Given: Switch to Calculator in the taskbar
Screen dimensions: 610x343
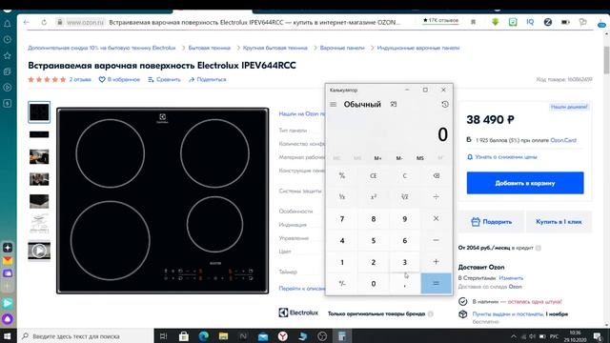Looking at the screenshot, I should click(342, 336).
